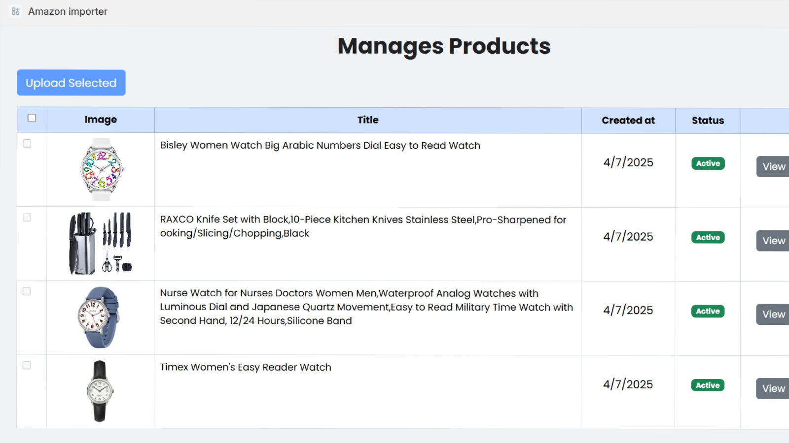View the Bisley Women Watch product
The width and height of the screenshot is (789, 443).
click(x=773, y=166)
